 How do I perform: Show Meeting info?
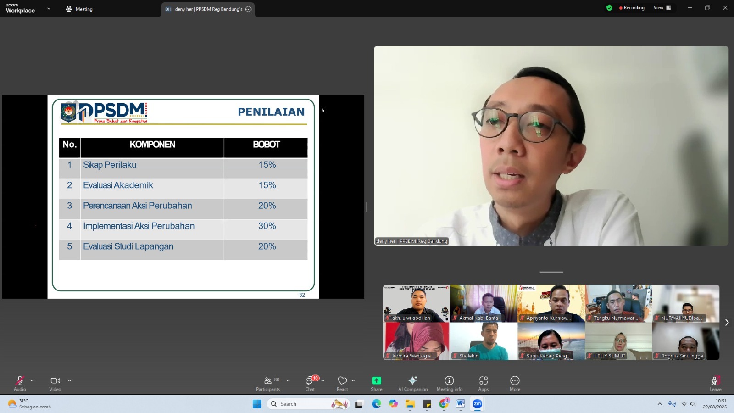448,382
